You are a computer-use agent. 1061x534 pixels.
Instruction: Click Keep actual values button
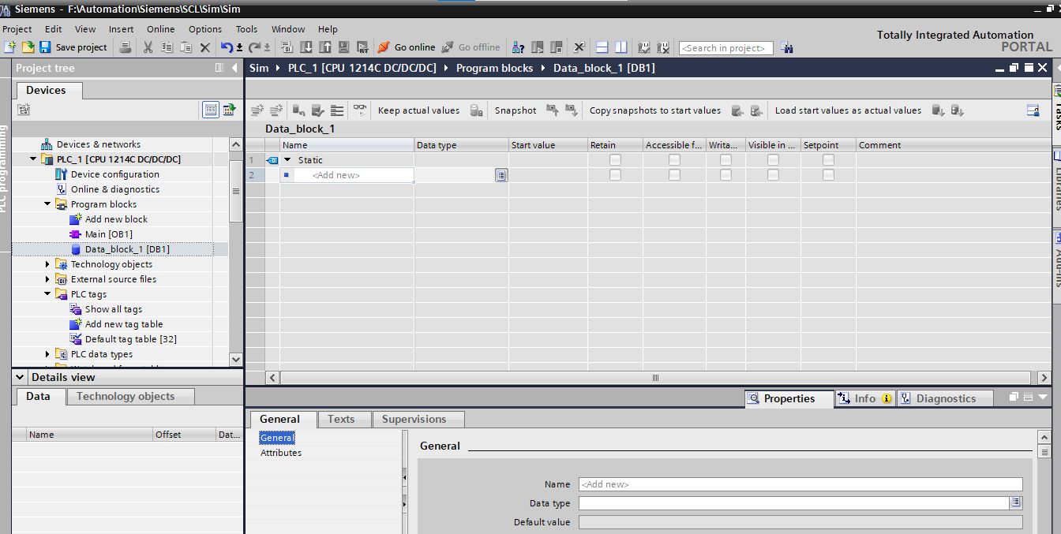(x=418, y=110)
